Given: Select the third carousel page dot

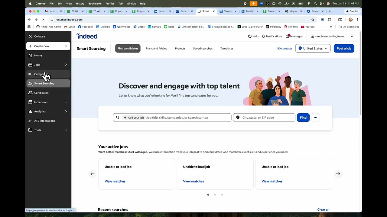Looking at the screenshot, I should coord(222,195).
